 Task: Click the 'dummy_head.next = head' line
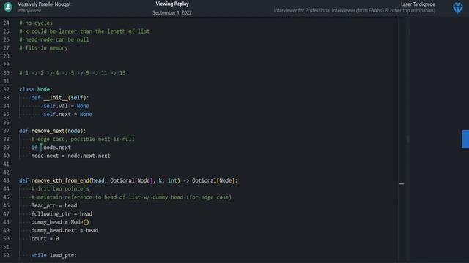coord(64,231)
